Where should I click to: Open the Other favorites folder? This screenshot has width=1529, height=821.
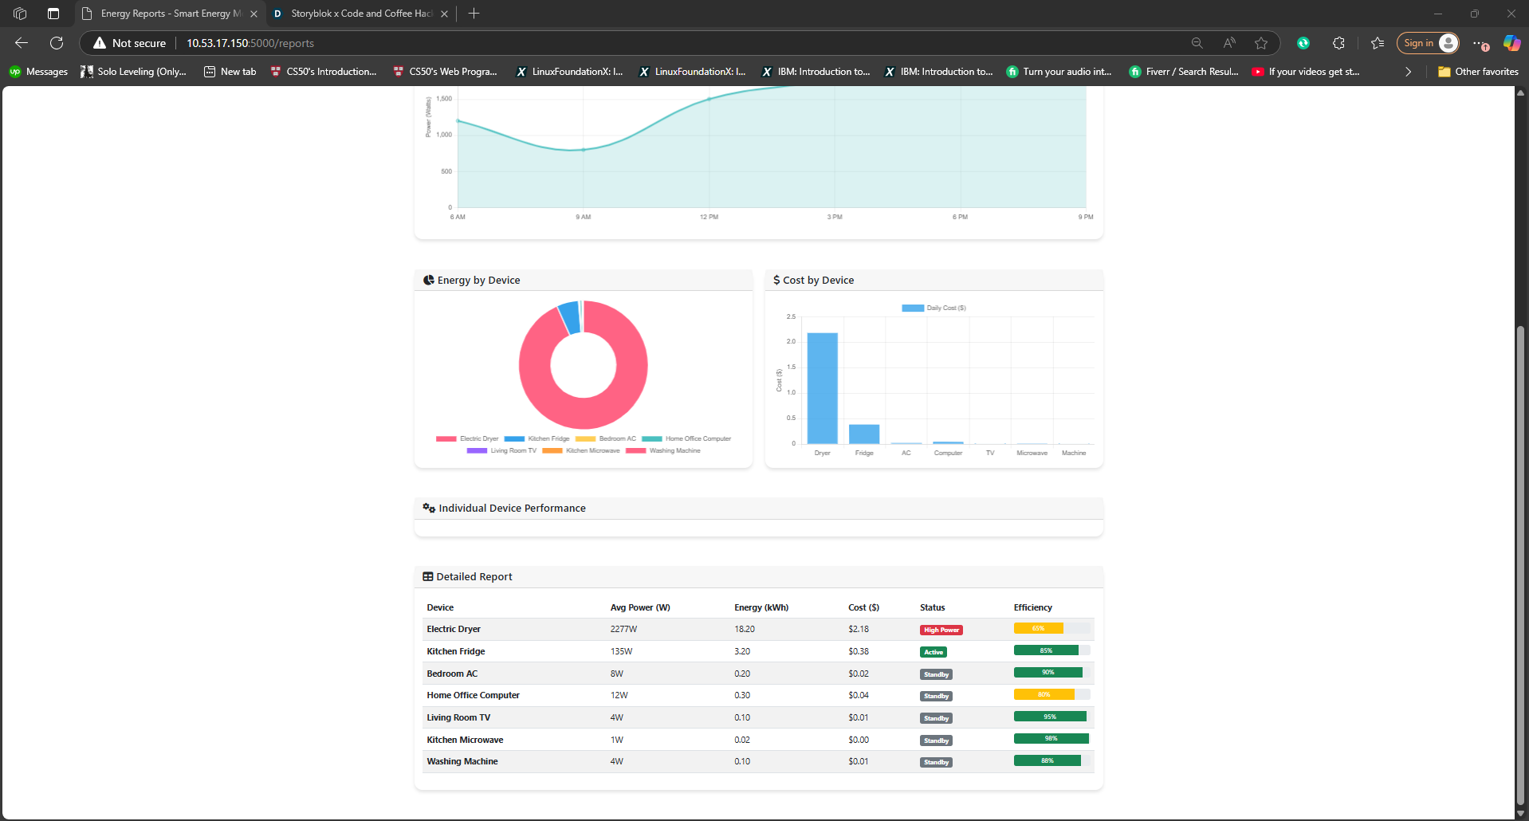coord(1478,72)
